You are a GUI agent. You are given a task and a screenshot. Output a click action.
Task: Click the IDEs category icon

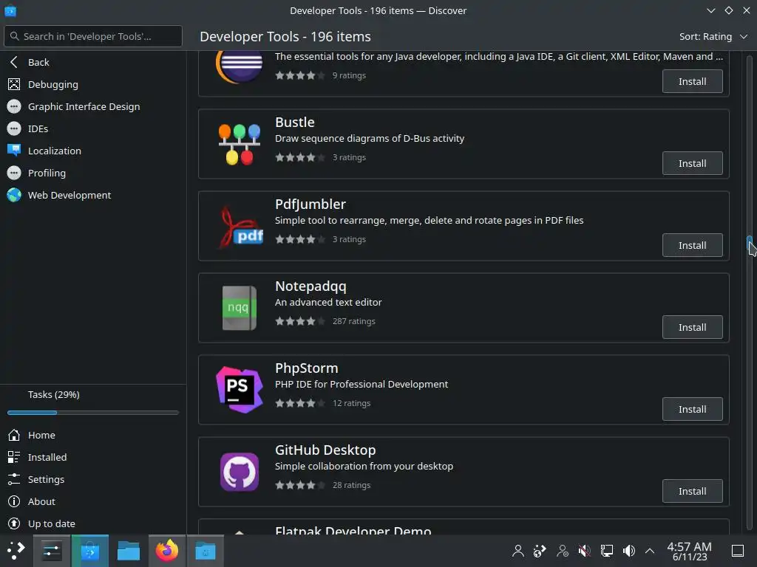tap(14, 128)
